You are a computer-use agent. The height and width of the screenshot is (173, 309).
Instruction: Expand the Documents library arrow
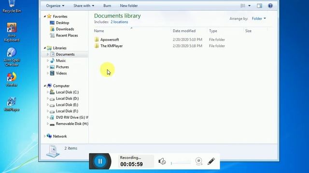(x=47, y=54)
